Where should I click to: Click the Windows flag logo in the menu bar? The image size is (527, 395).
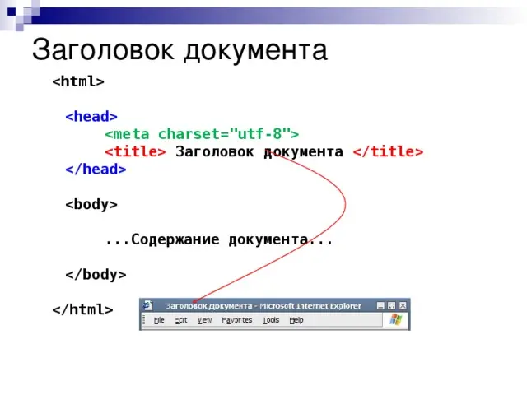coord(395,320)
